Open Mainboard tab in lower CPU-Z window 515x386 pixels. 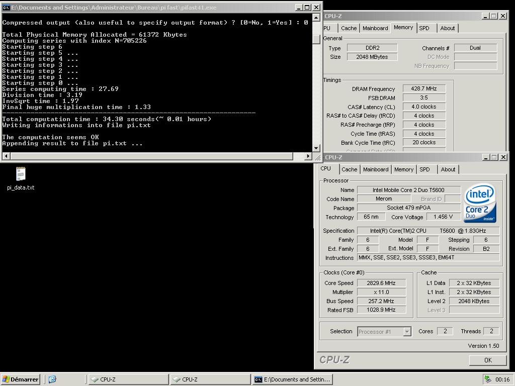[x=376, y=169]
